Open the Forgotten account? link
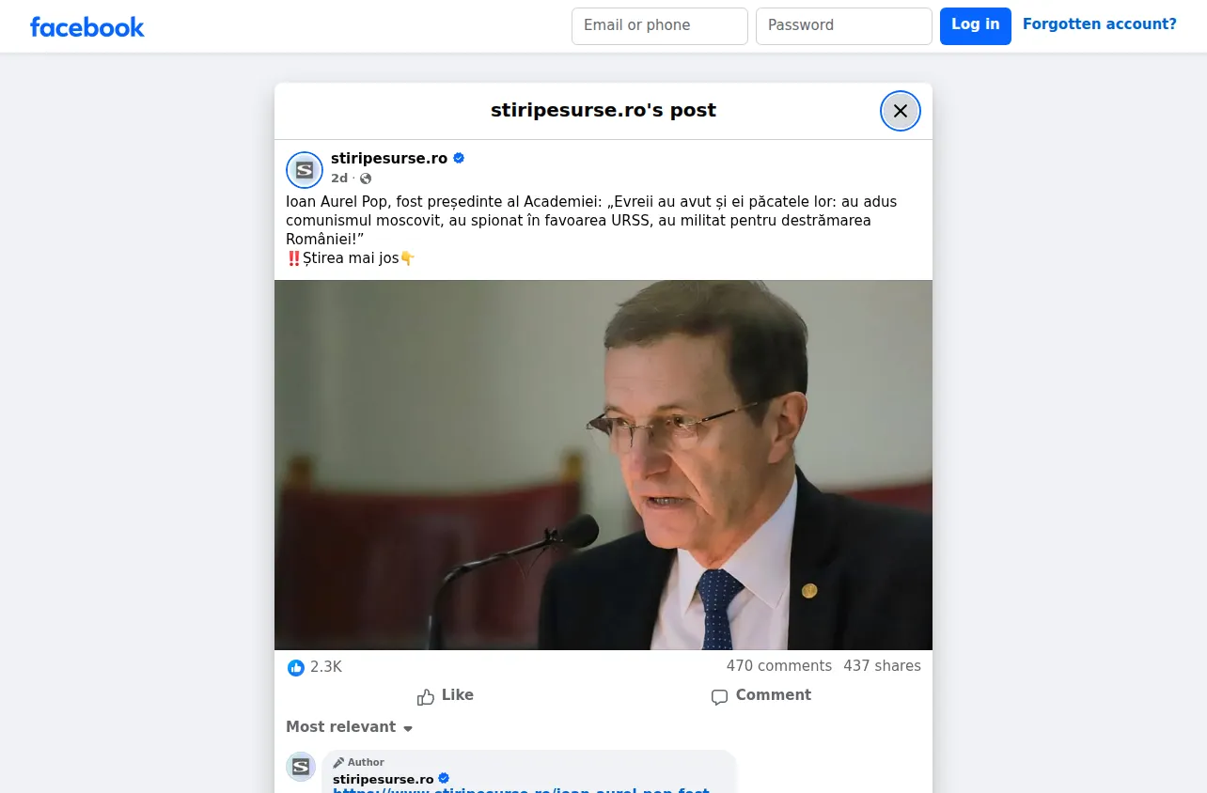This screenshot has width=1207, height=793. click(1100, 24)
